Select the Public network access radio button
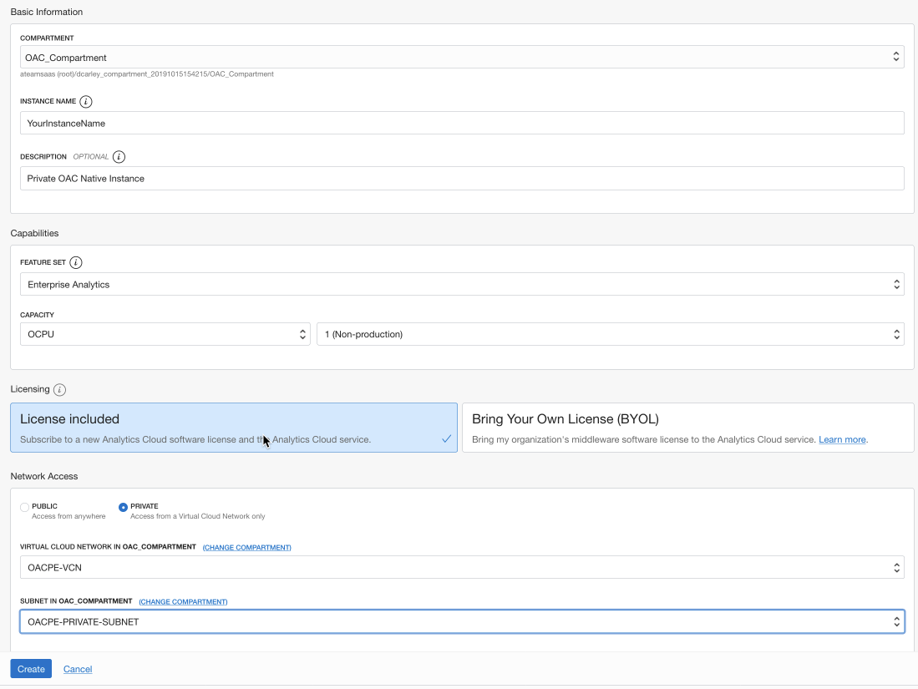Viewport: 918px width, 689px height. pyautogui.click(x=24, y=507)
